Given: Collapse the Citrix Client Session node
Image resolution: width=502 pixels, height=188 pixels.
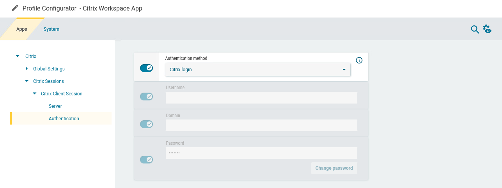Looking at the screenshot, I should (34, 94).
